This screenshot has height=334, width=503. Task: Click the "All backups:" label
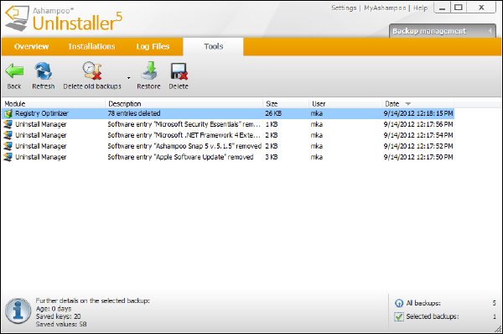pos(423,303)
